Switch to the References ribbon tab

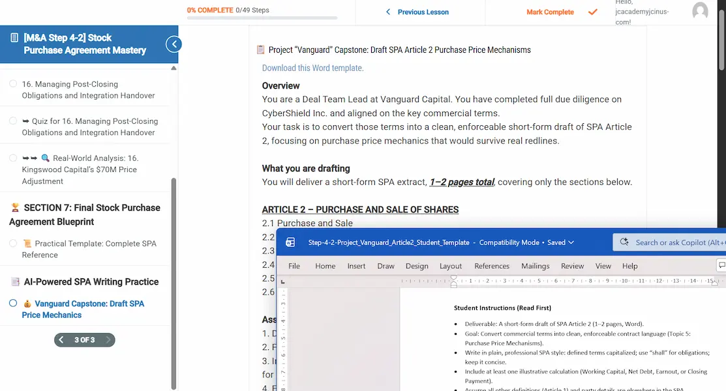coord(491,266)
